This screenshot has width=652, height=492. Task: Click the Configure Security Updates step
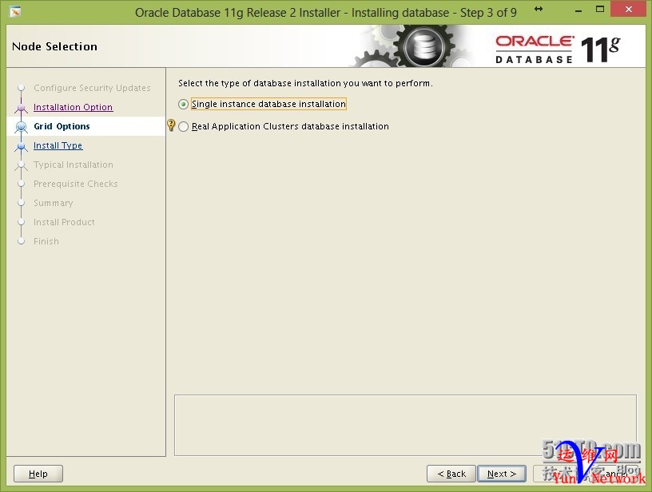tap(92, 88)
